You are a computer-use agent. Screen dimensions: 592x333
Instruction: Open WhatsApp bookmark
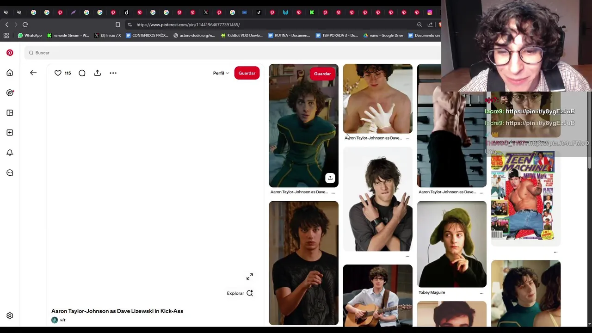[30, 35]
